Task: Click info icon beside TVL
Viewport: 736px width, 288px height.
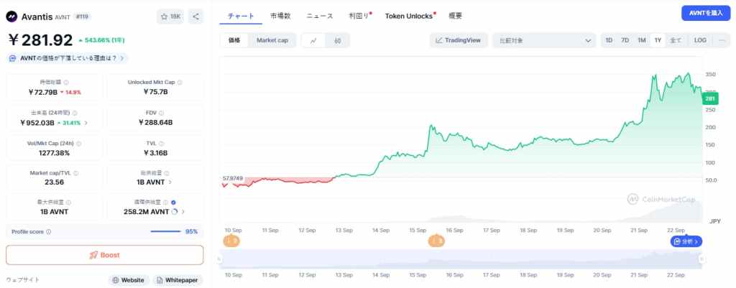Action: (162, 144)
